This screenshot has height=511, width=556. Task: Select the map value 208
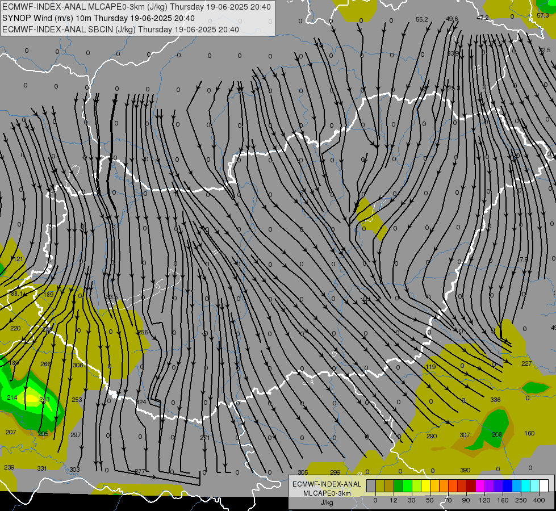[497, 435]
